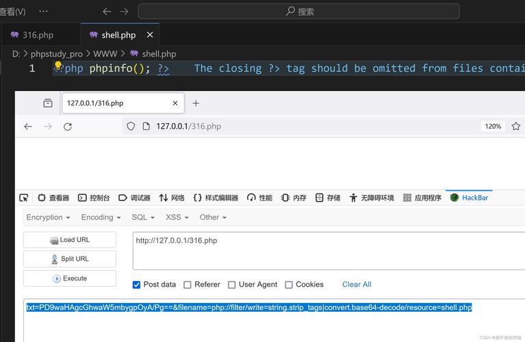Select the 127.0.0.1/316.php browser tab

[123, 103]
